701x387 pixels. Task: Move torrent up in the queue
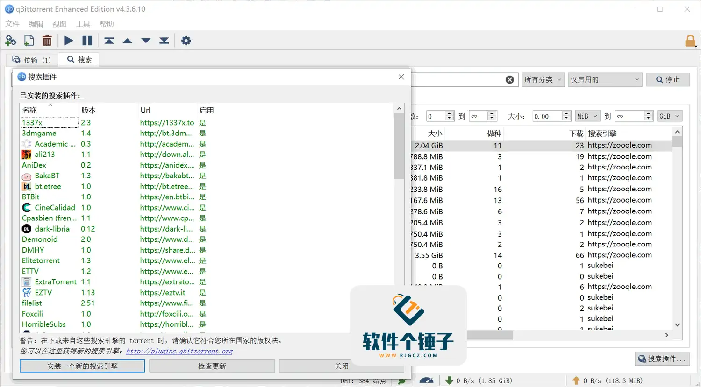[x=127, y=41]
